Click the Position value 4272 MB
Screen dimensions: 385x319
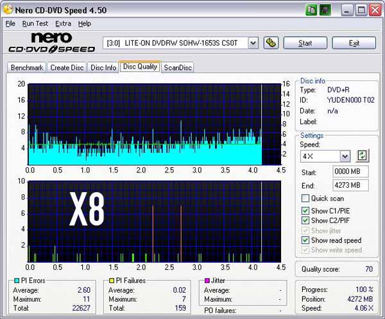coord(360,299)
